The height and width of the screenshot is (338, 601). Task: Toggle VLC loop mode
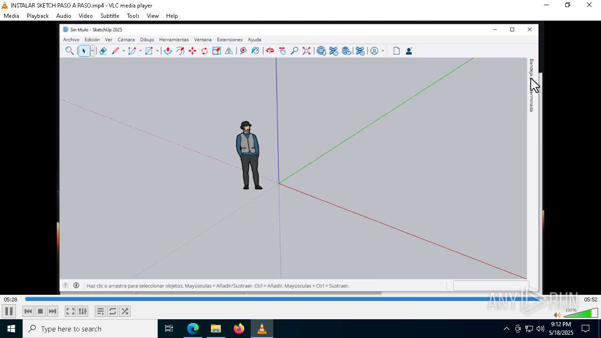[x=112, y=311]
